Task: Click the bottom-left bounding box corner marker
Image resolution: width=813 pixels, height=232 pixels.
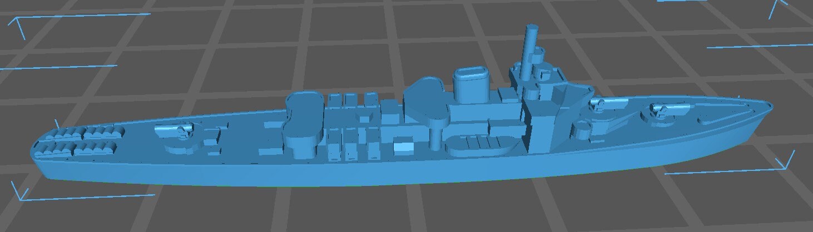Action: [21, 195]
